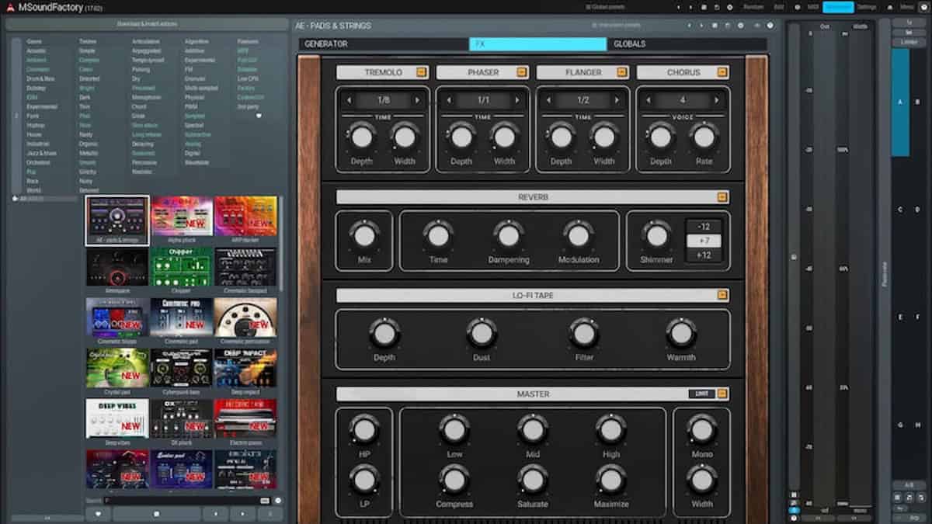Open the Settings menu in top bar
This screenshot has height=524, width=932.
pyautogui.click(x=866, y=7)
